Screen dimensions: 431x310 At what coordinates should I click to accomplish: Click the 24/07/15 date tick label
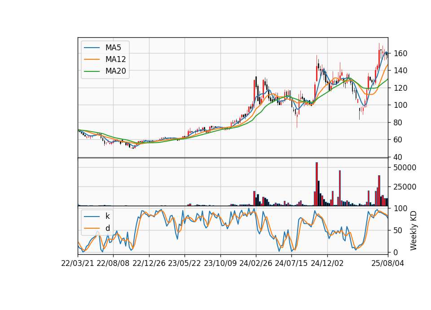(x=291, y=263)
